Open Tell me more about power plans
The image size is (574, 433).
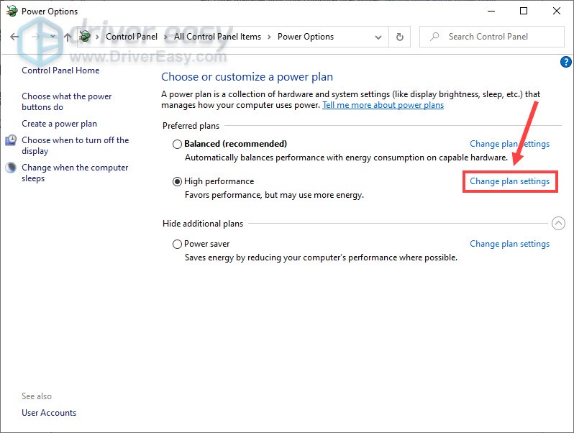point(383,105)
